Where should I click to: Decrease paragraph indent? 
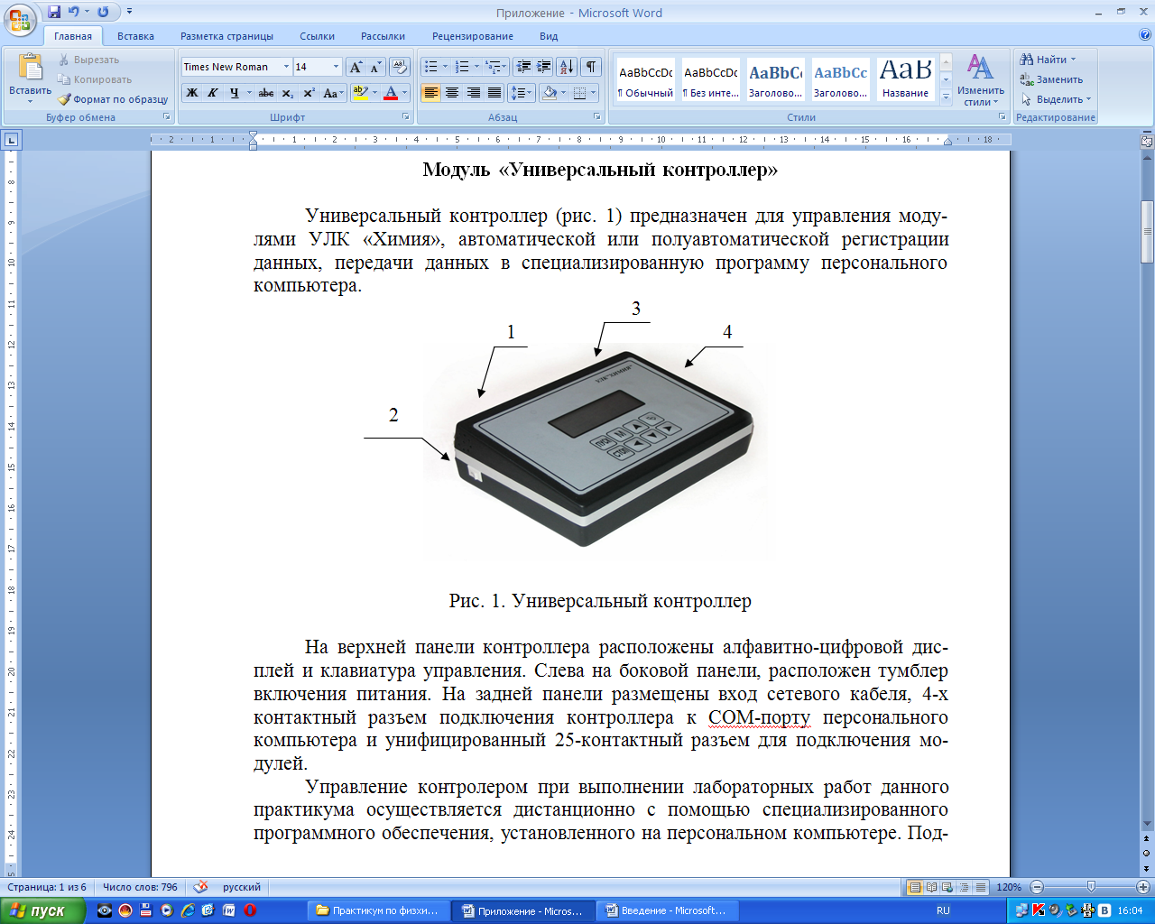(522, 67)
